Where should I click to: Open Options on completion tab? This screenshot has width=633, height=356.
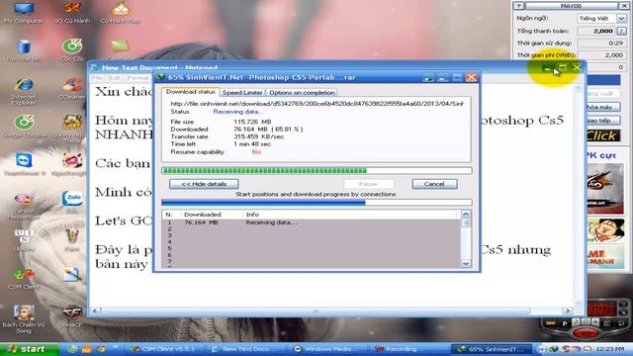click(302, 92)
